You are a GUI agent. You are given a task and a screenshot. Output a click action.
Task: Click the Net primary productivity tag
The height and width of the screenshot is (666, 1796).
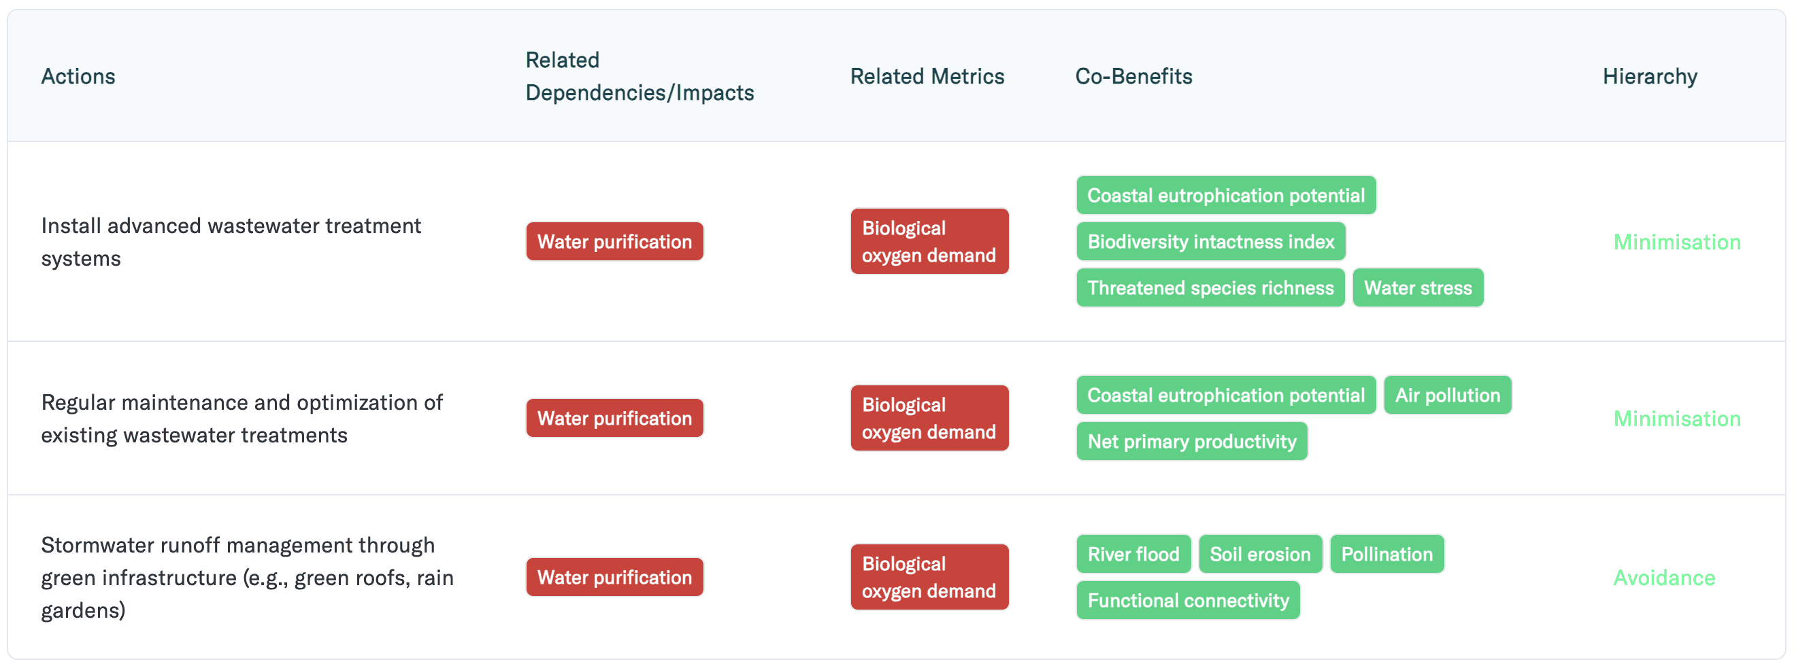(x=1191, y=441)
